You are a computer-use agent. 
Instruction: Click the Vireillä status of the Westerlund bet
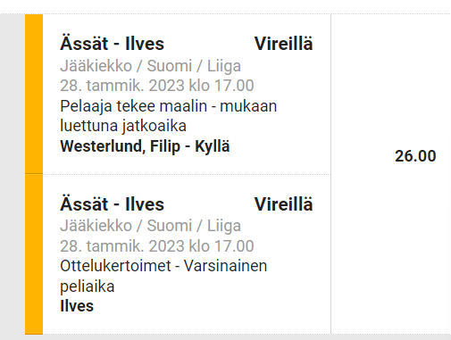(283, 44)
